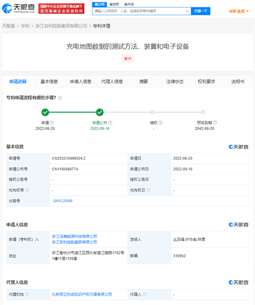Click help icon next to 申请 step
This screenshot has height=305, width=255.
click(52, 123)
